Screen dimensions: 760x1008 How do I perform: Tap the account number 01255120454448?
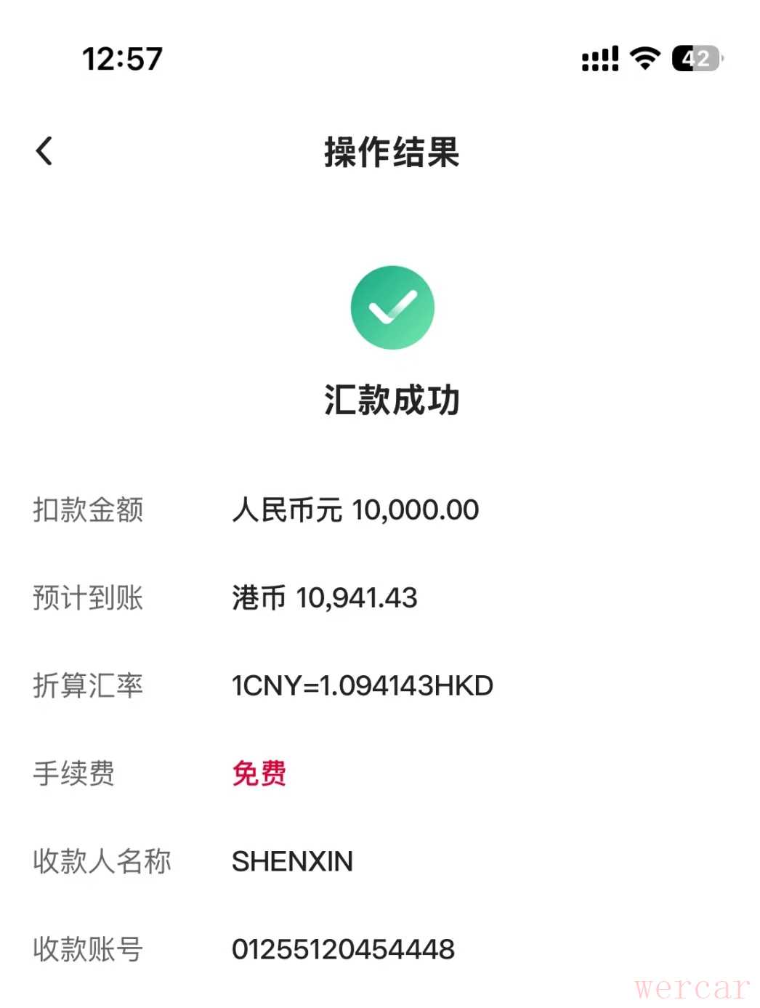[343, 949]
